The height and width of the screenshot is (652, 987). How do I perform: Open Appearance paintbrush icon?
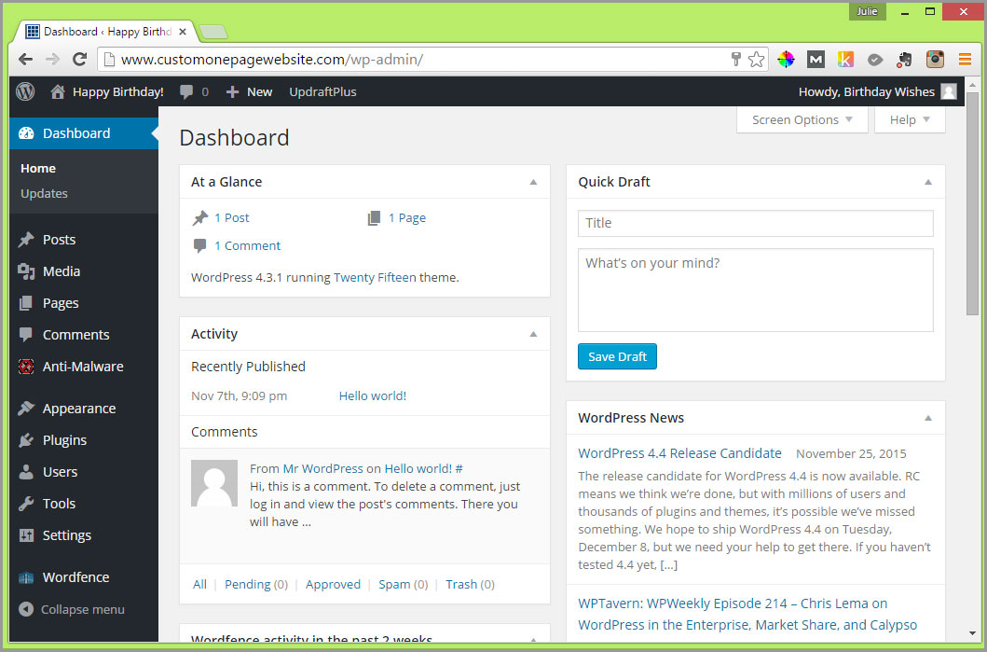coord(26,409)
